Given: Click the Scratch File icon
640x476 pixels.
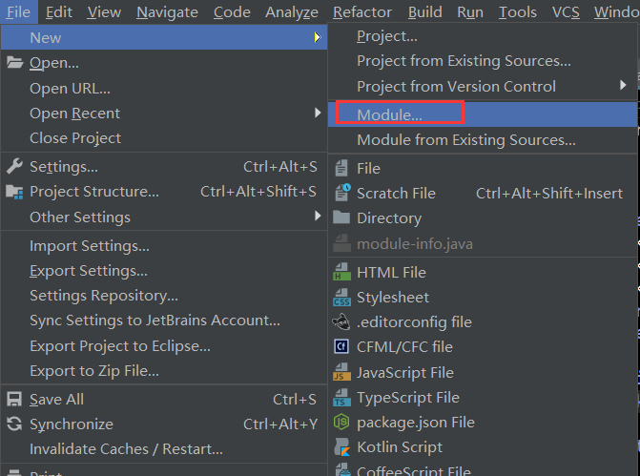Looking at the screenshot, I should coord(341,193).
